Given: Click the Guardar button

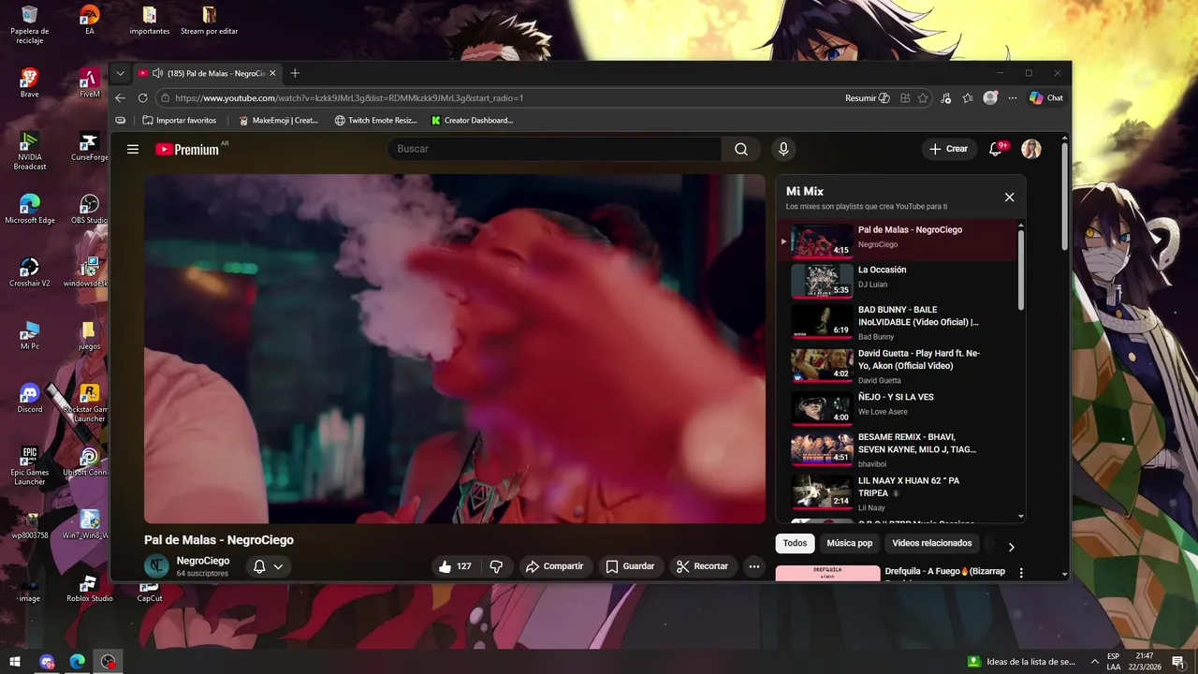Looking at the screenshot, I should 630,566.
